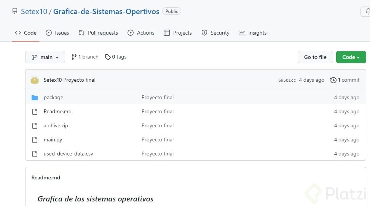Click the 4 days ago timestamp in commit header

[x=311, y=80]
